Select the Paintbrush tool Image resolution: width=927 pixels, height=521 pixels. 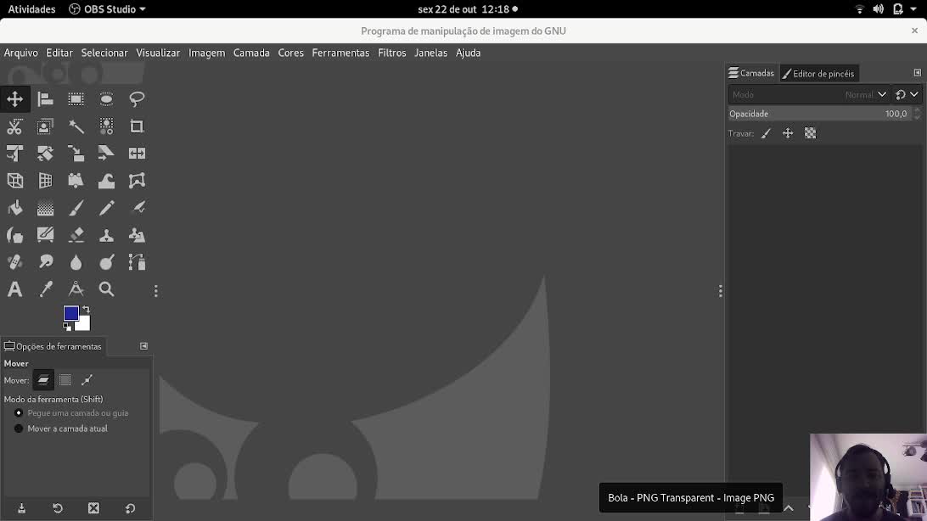pyautogui.click(x=76, y=207)
